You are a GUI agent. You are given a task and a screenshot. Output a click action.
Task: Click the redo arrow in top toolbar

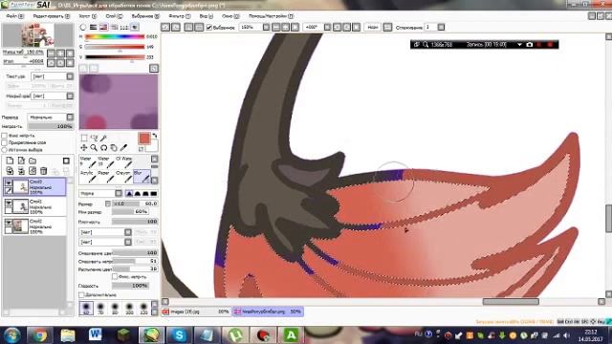(176, 27)
